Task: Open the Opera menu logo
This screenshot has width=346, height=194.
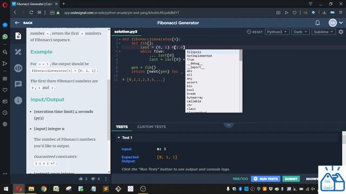Action: click(5, 5)
